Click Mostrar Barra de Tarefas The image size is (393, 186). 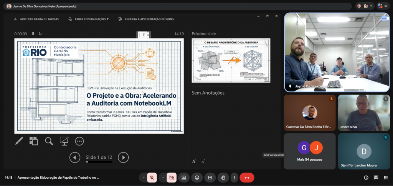[36, 19]
